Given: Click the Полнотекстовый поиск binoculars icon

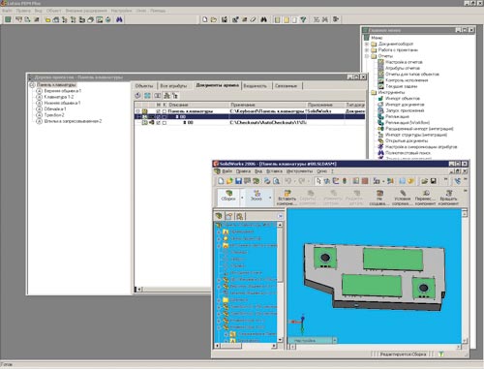Looking at the screenshot, I should click(x=380, y=153).
